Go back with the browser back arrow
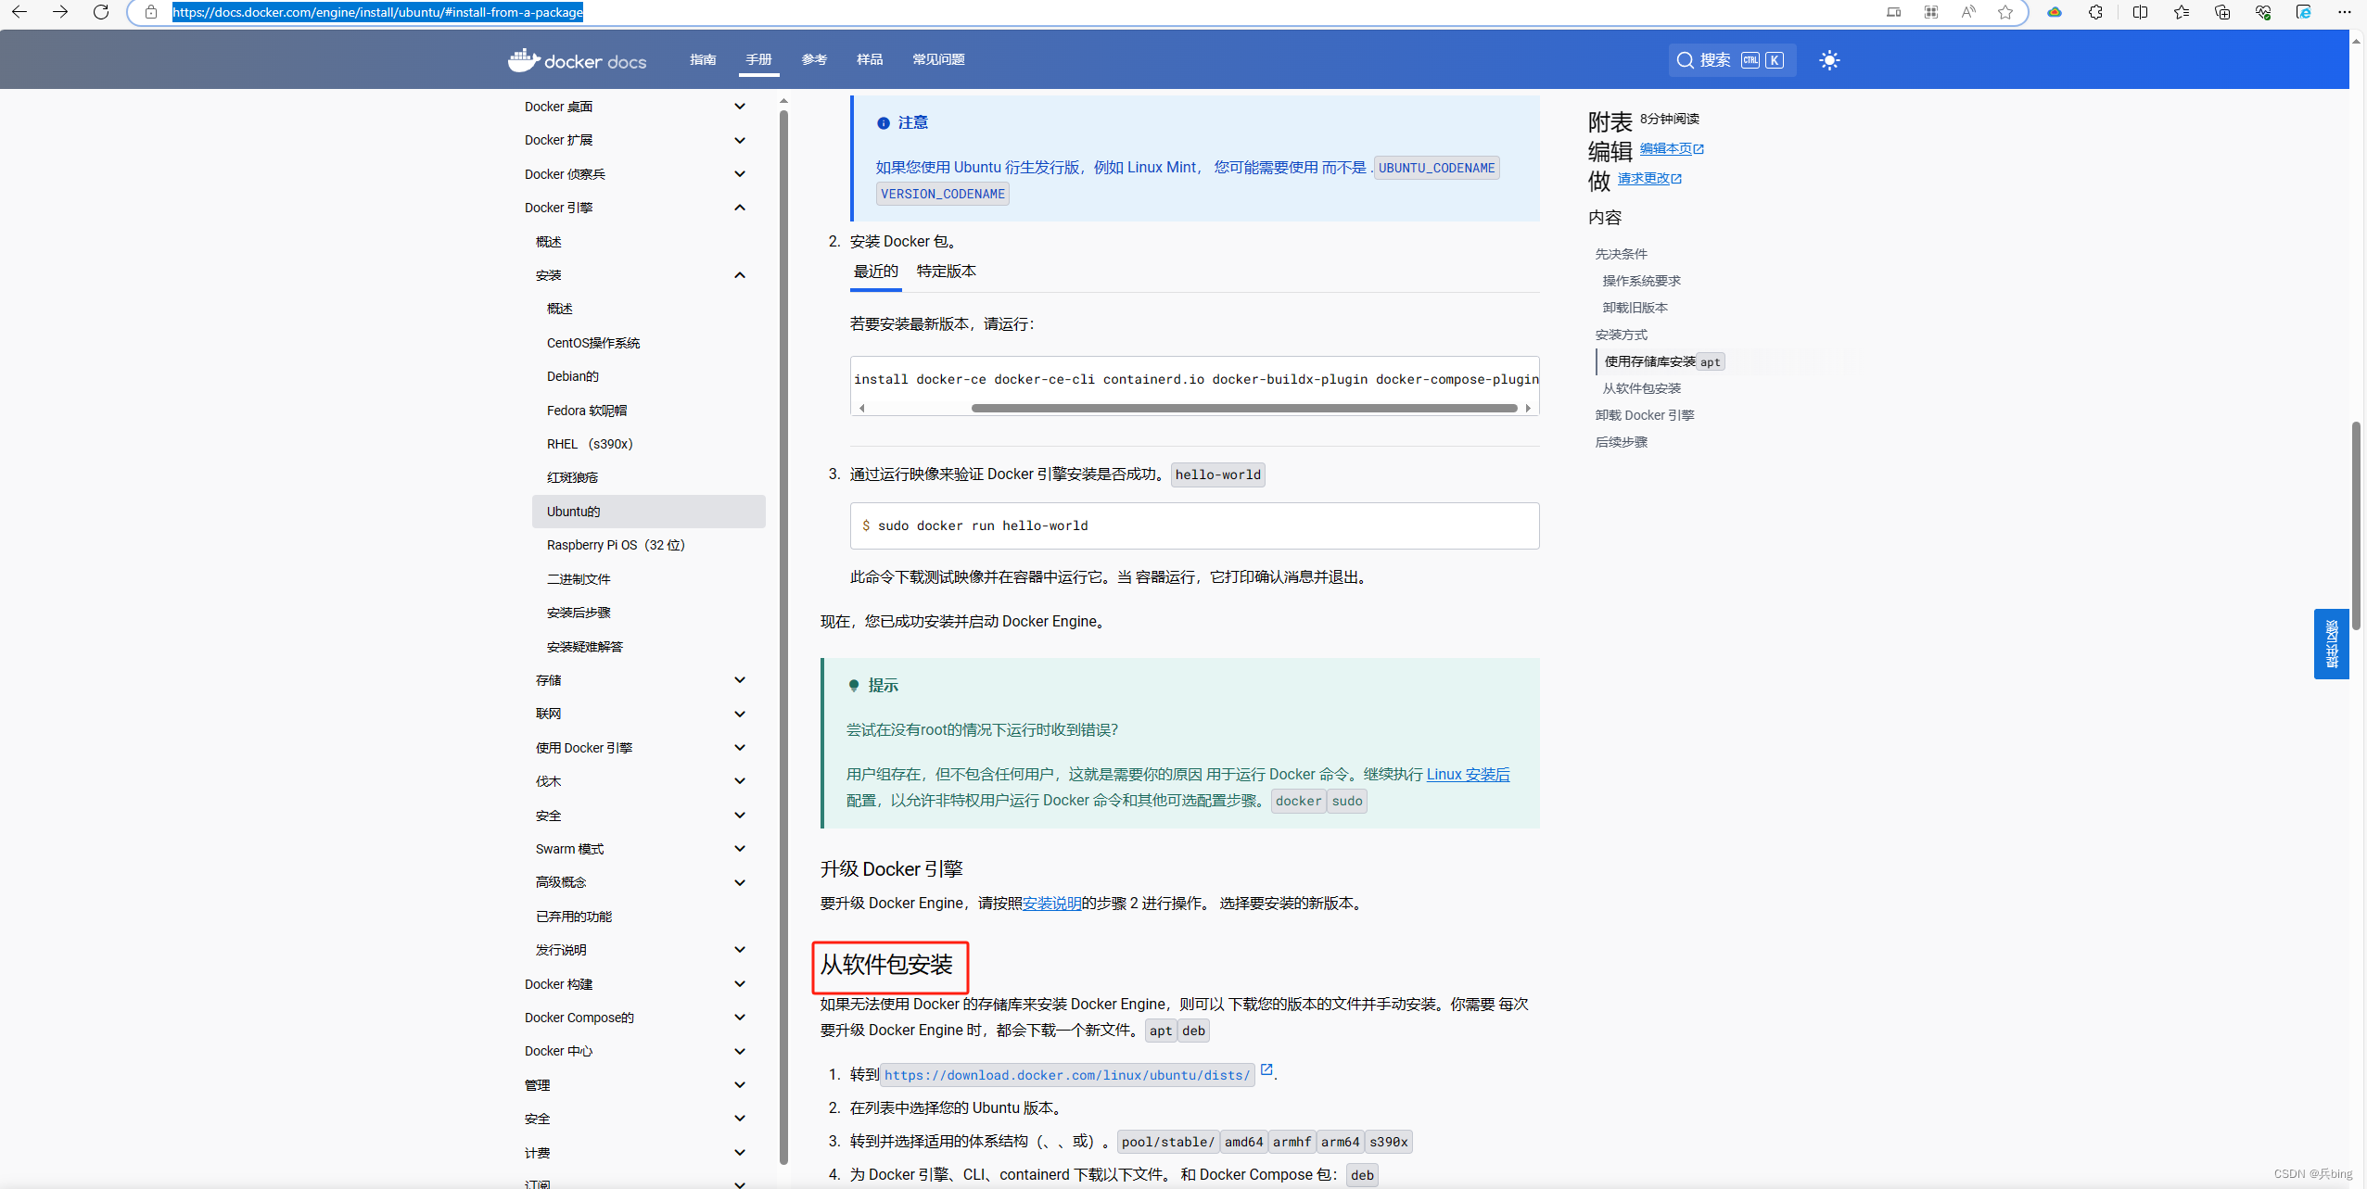 click(x=19, y=12)
